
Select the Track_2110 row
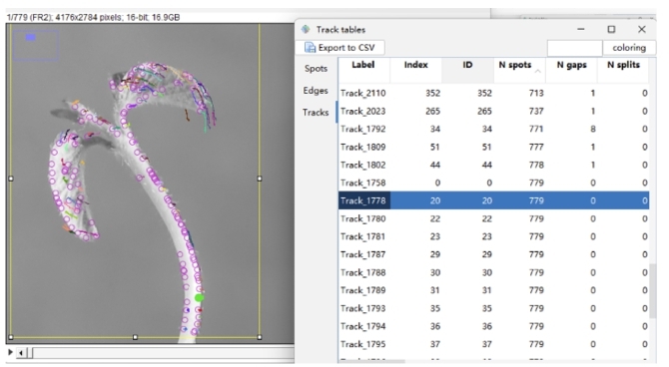tap(493, 93)
